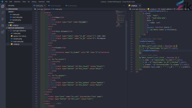Click scripts.js breadcrumb in right editor
Image resolution: width=192 pixels, height=108 pixels.
[153, 9]
